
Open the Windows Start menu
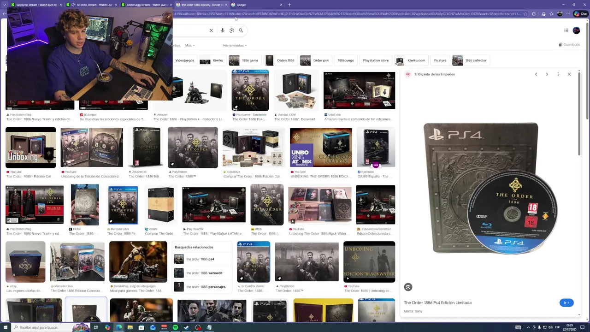point(6,327)
